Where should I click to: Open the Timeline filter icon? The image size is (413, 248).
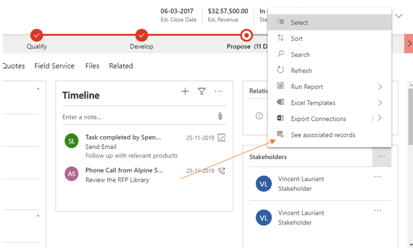pyautogui.click(x=201, y=91)
